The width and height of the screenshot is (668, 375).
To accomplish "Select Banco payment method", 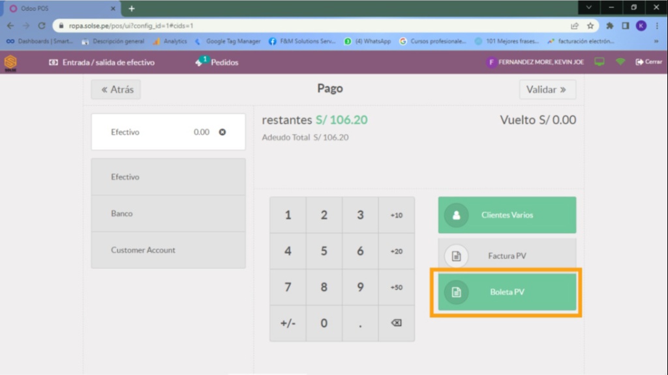I will point(168,214).
